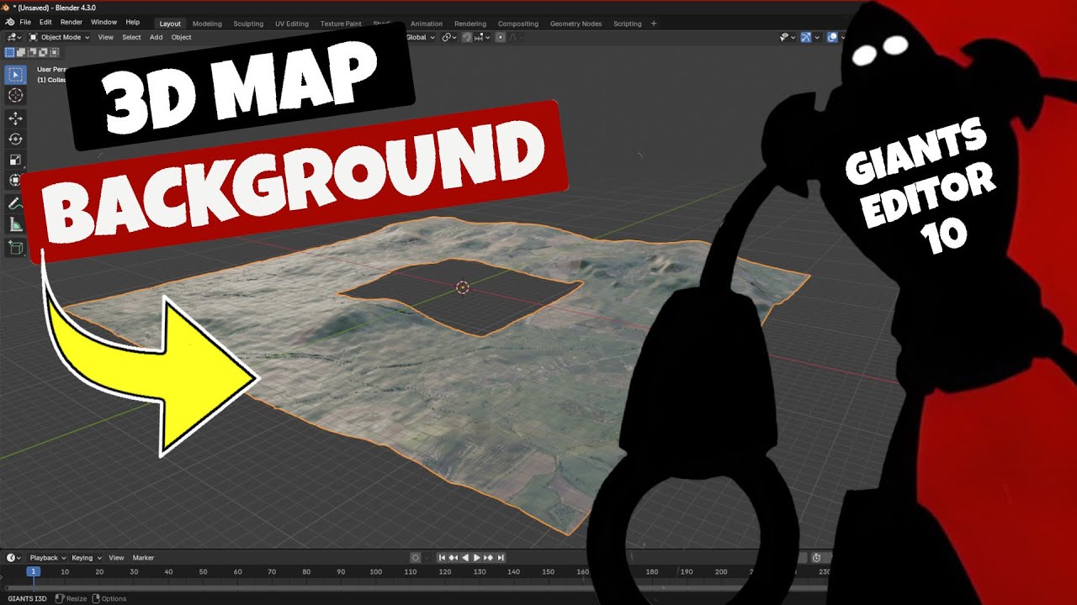1077x605 pixels.
Task: Switch to the UV Editing workspace tab
Action: pos(292,24)
